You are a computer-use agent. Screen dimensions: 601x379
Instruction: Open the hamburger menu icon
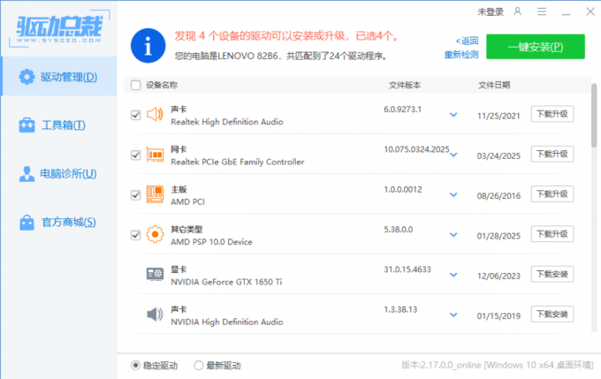coord(542,11)
